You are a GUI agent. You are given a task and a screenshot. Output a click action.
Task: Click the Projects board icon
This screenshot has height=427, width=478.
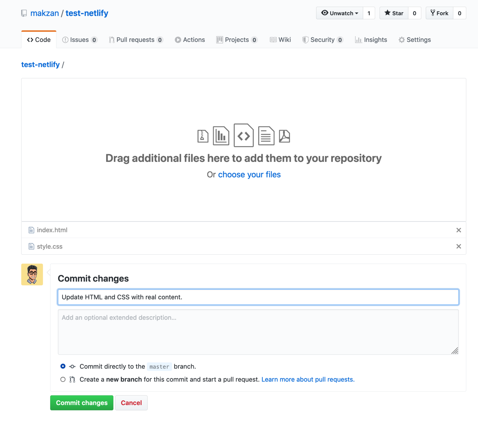[220, 40]
